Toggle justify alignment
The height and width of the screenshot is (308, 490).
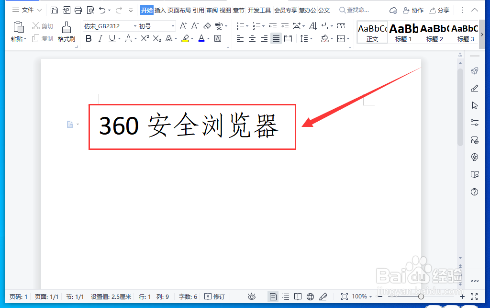pyautogui.click(x=276, y=38)
